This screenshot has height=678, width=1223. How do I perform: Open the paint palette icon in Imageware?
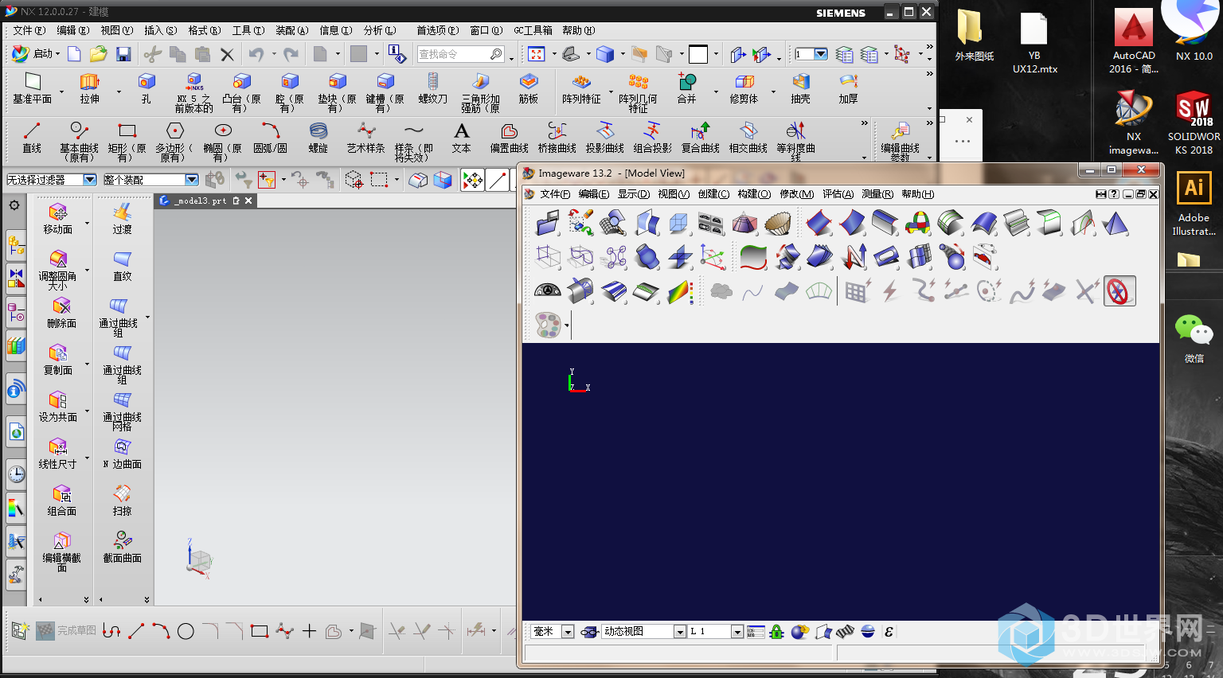pyautogui.click(x=548, y=325)
